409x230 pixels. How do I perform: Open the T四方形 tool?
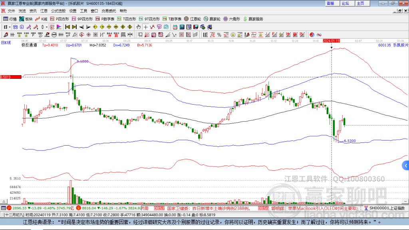pyautogui.click(x=127, y=19)
